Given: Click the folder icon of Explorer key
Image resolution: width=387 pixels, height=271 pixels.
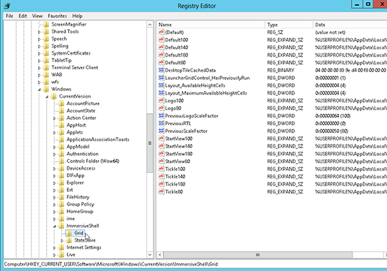Looking at the screenshot, I should (61, 182).
